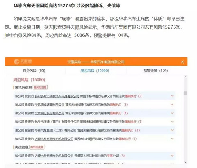This screenshot has height=168, width=197.
Task: Expand the 失信公司 (3) row chevron
Action: (172, 156)
